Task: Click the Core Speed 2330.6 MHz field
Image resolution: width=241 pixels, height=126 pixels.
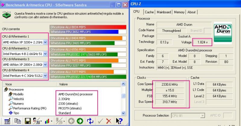Action: (x=170, y=84)
